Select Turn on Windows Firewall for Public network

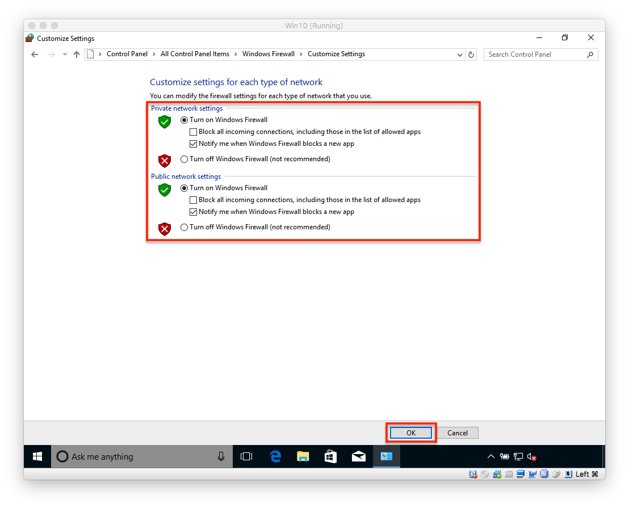click(184, 188)
